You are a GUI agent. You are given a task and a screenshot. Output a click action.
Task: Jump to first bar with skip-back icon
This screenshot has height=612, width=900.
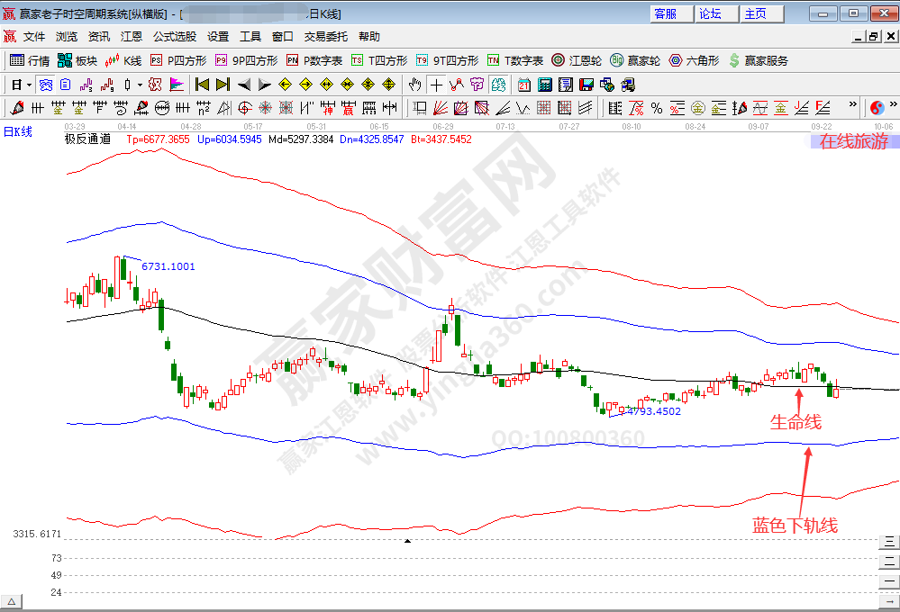202,85
